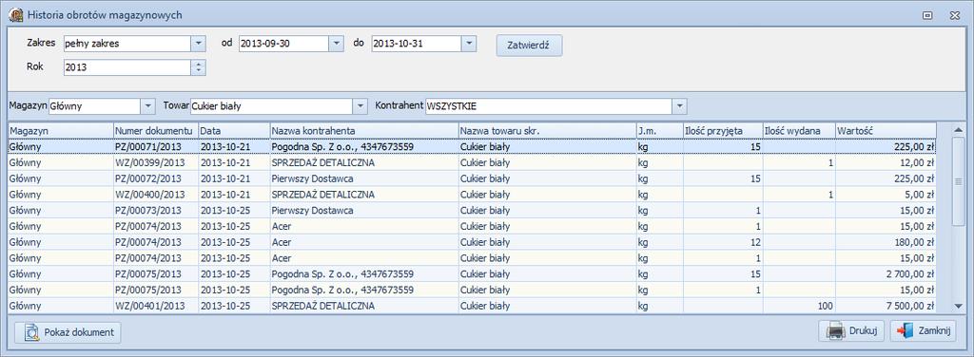Screen dimensions: 974x357
Task: Click the Zakres field 'pełny zakres'
Action: coord(127,44)
